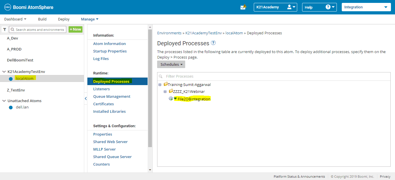The image size is (395, 180).
Task: Open Installed Libraries
Action: click(109, 111)
